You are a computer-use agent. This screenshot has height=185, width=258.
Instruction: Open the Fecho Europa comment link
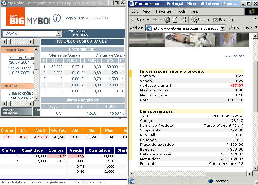pos(20,68)
